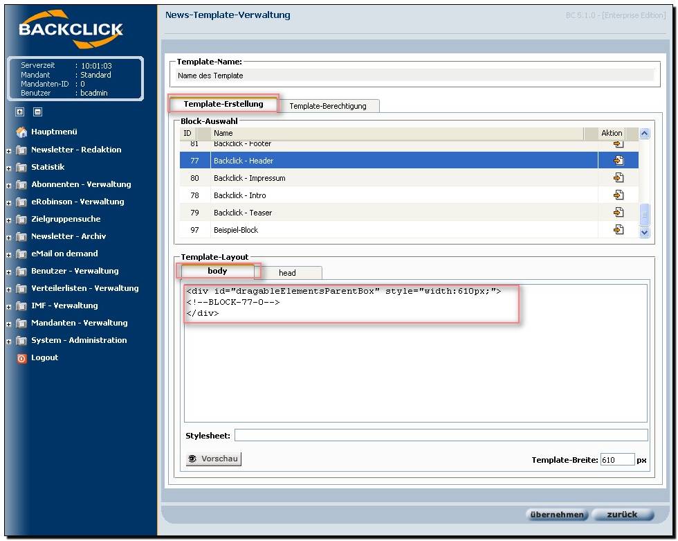Open Hauptmenü via the home icon
Screen dimensions: 678x541
click(x=21, y=132)
